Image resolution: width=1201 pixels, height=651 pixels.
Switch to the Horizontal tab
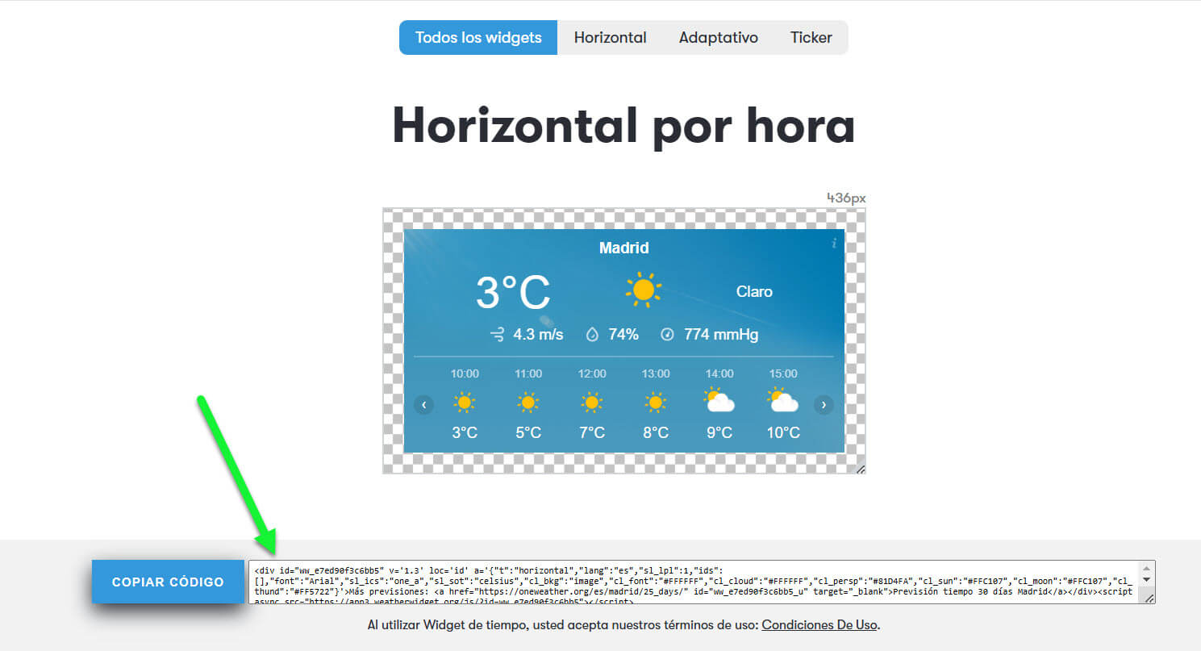click(x=610, y=38)
